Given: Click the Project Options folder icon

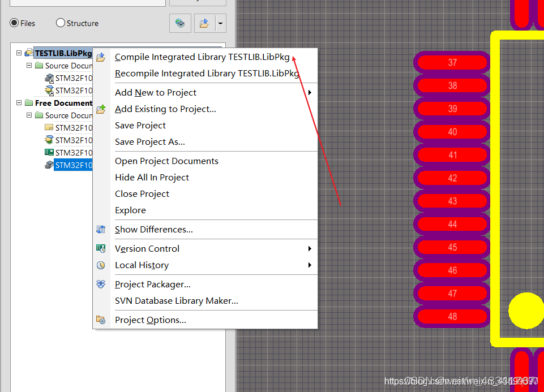Looking at the screenshot, I should click(x=101, y=320).
